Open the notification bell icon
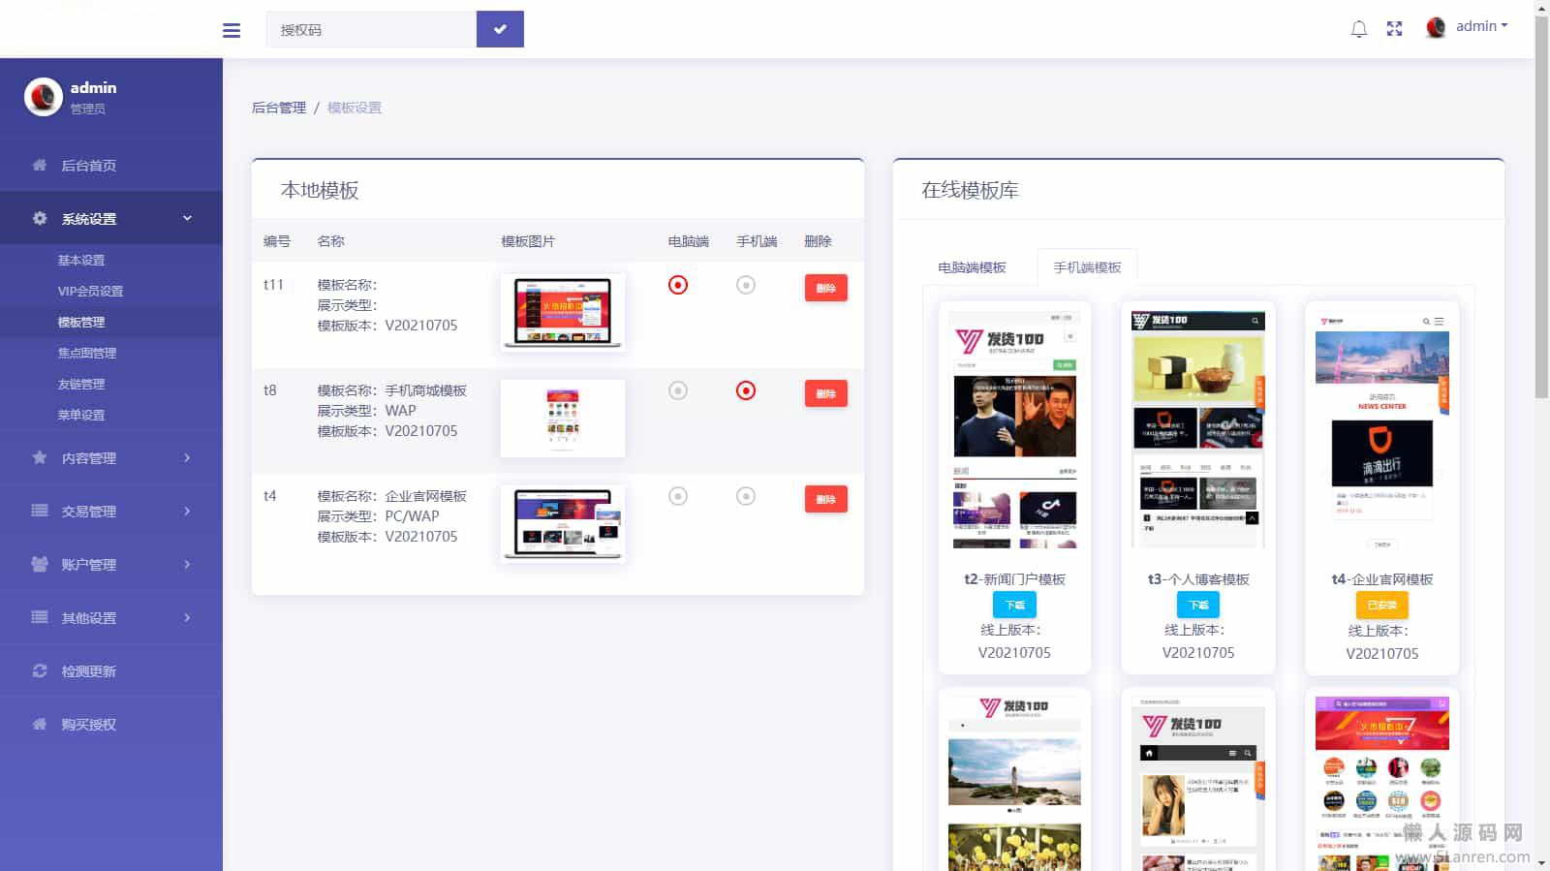The height and width of the screenshot is (871, 1550). pos(1358,29)
